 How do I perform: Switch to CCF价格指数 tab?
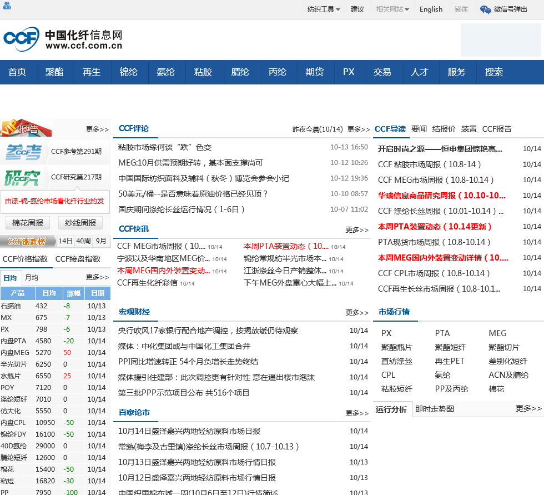pyautogui.click(x=26, y=259)
